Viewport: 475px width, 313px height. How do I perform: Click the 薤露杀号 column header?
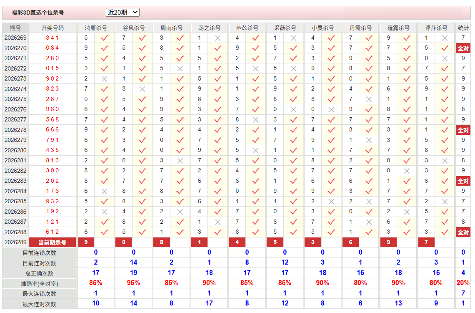(x=398, y=28)
